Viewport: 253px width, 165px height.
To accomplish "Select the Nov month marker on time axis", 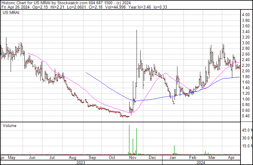I will coord(133,158).
